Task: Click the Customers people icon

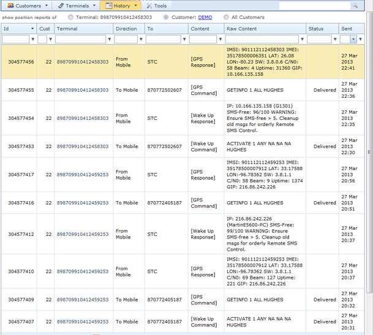Action: [x=10, y=6]
